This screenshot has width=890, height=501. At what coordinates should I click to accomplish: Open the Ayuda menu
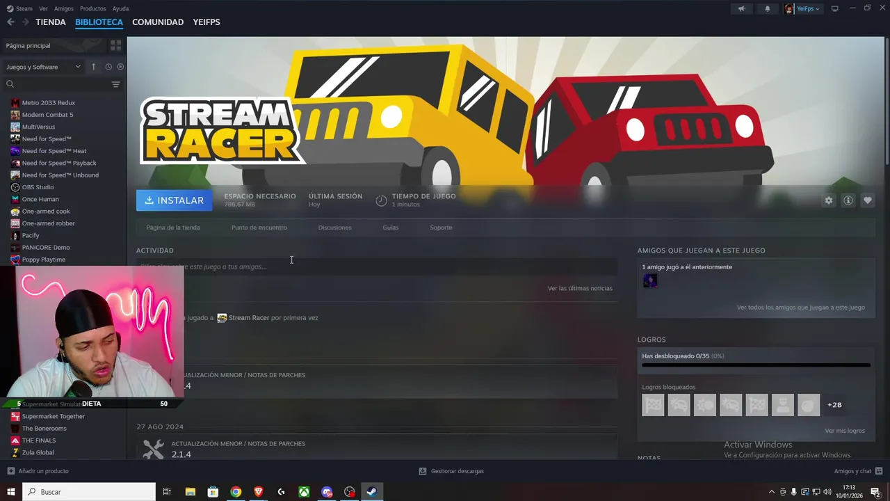pyautogui.click(x=120, y=9)
